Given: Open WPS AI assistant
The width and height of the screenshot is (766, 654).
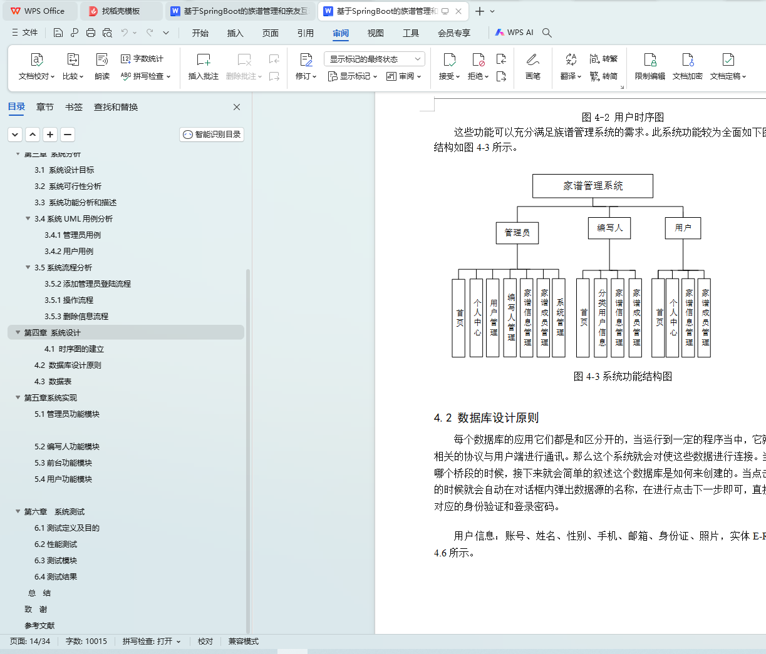Looking at the screenshot, I should pyautogui.click(x=514, y=33).
